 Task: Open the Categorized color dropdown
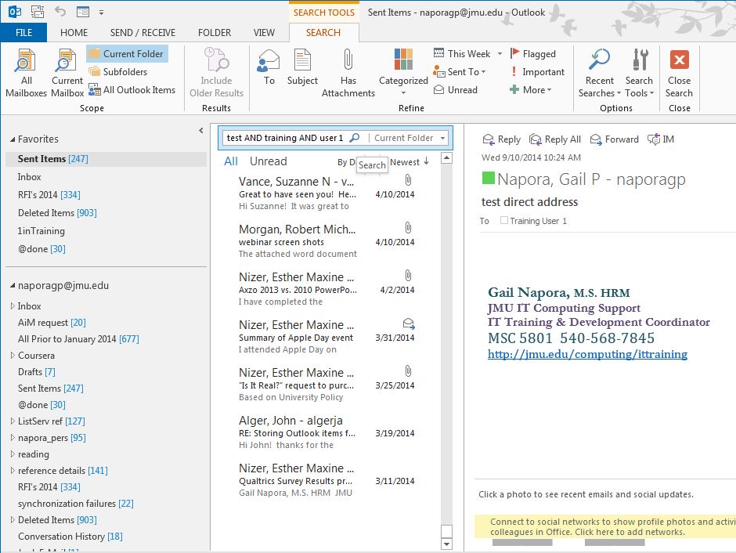pos(403,72)
